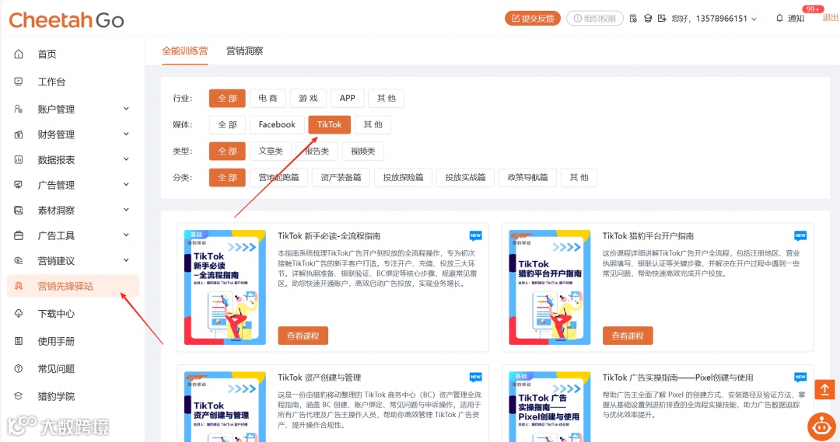Click the second header icon beside 组织权限
This screenshot has width=840, height=442.
coord(648,18)
